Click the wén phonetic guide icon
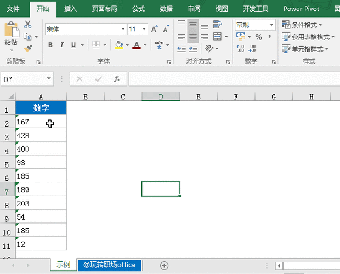The image size is (340, 274). pos(159,45)
